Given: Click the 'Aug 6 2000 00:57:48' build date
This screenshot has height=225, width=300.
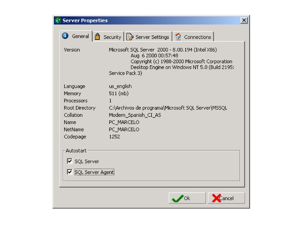Looking at the screenshot, I should (154, 56).
